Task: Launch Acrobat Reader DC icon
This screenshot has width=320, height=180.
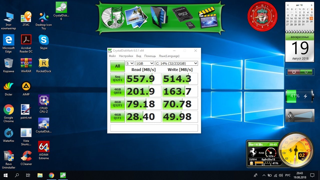Action: [26, 44]
